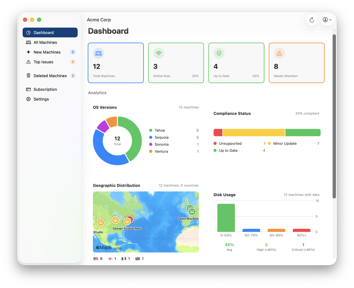
Task: Click the Dashboard clock icon in sidebar
Action: pyautogui.click(x=28, y=33)
